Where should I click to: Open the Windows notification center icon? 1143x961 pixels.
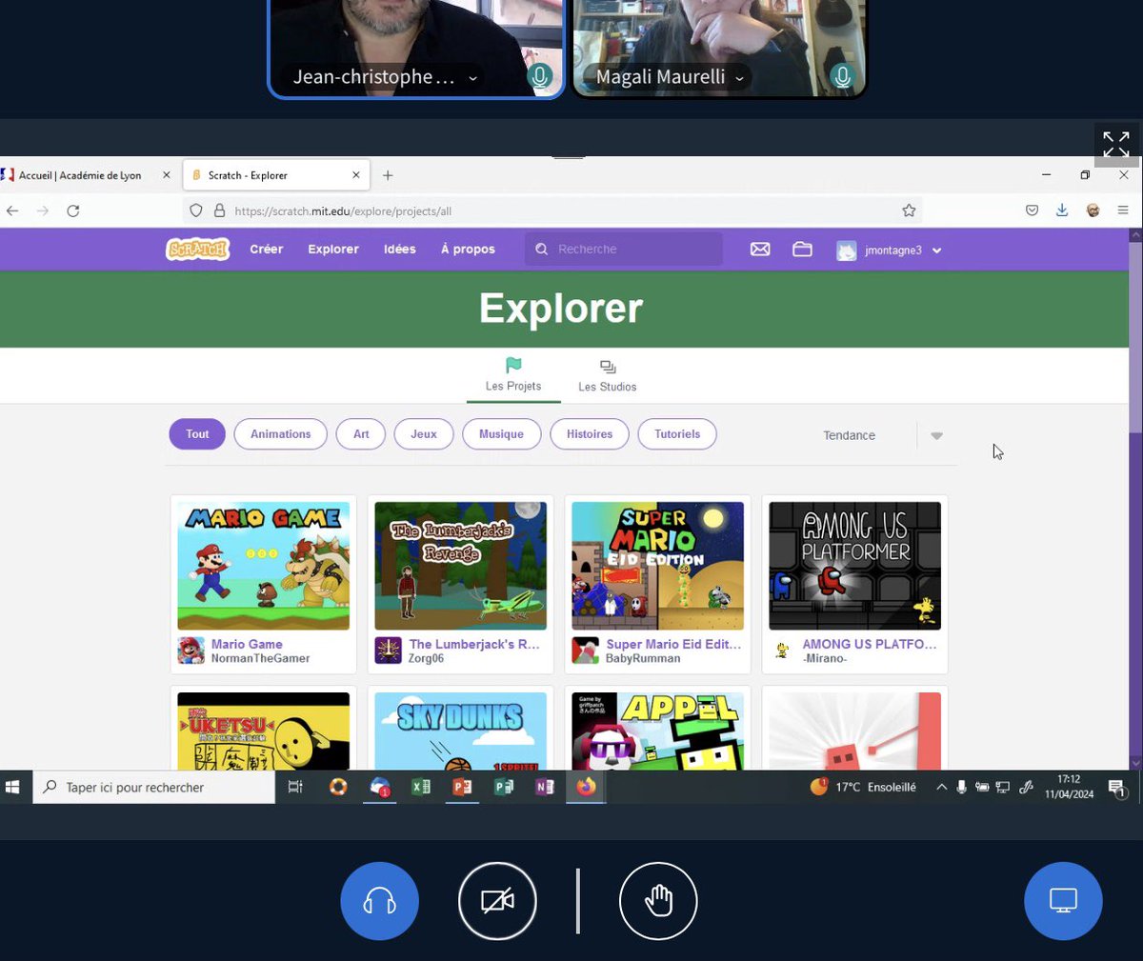pos(1115,787)
